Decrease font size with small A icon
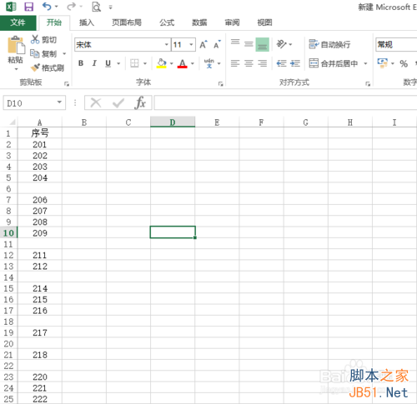 click(217, 44)
